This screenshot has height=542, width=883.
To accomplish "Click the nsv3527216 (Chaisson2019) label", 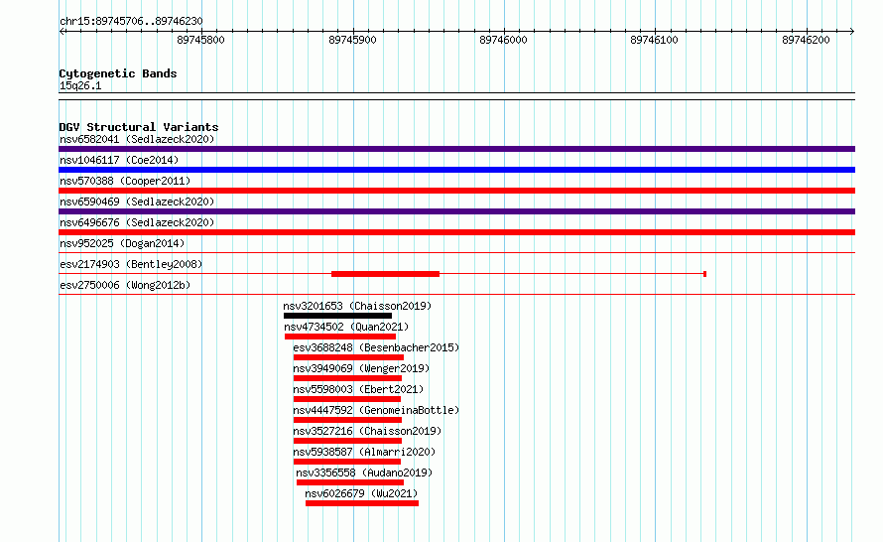I will click(x=367, y=431).
